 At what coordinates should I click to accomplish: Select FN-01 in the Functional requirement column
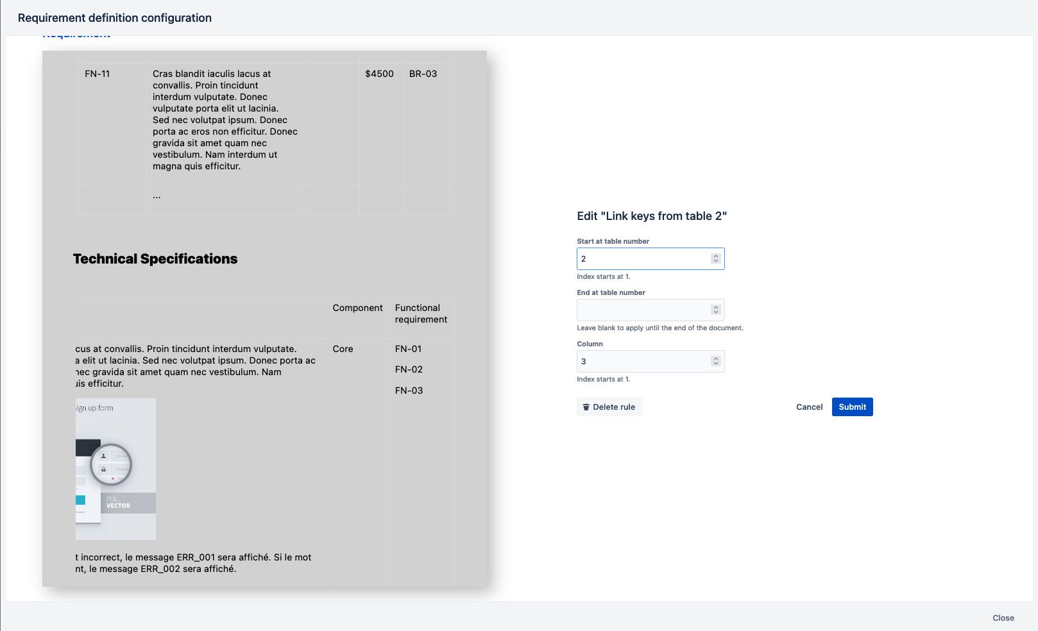click(x=408, y=349)
